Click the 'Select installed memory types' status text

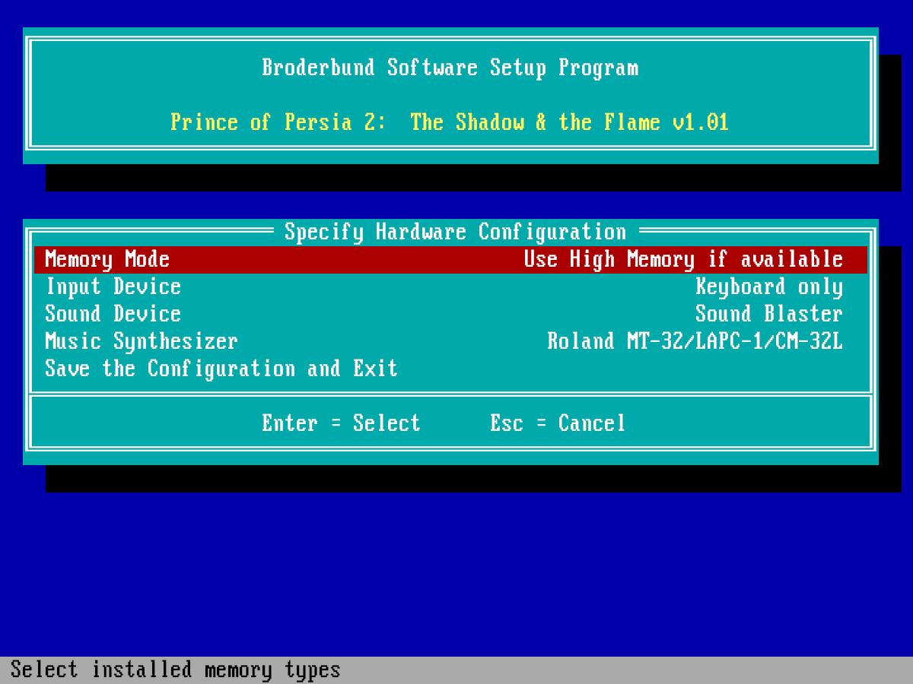(x=176, y=670)
